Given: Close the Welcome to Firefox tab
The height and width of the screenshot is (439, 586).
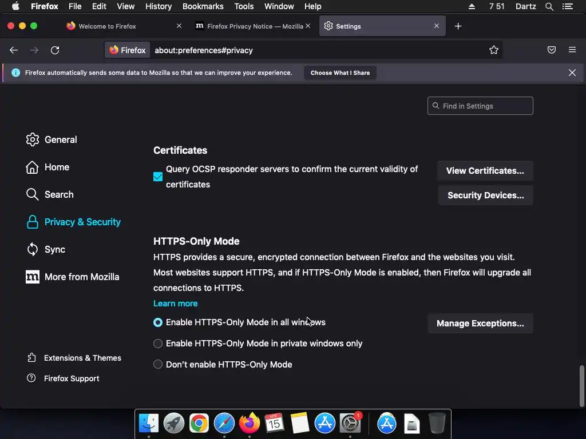Looking at the screenshot, I should pyautogui.click(x=179, y=26).
